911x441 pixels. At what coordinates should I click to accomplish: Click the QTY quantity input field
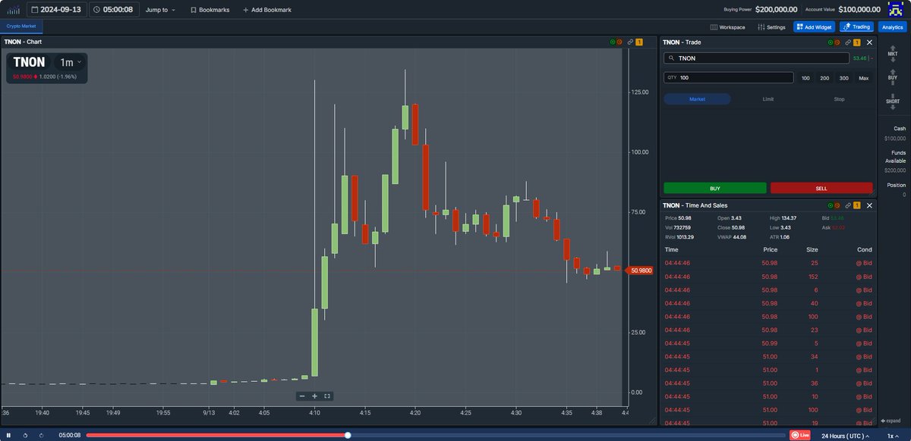point(729,77)
